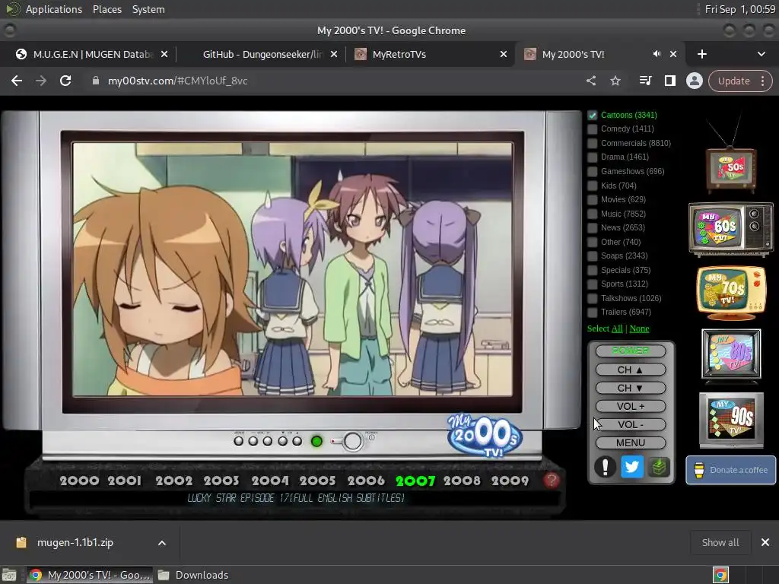Uncheck the Cartoons category
Image resolution: width=779 pixels, height=584 pixels.
point(592,116)
